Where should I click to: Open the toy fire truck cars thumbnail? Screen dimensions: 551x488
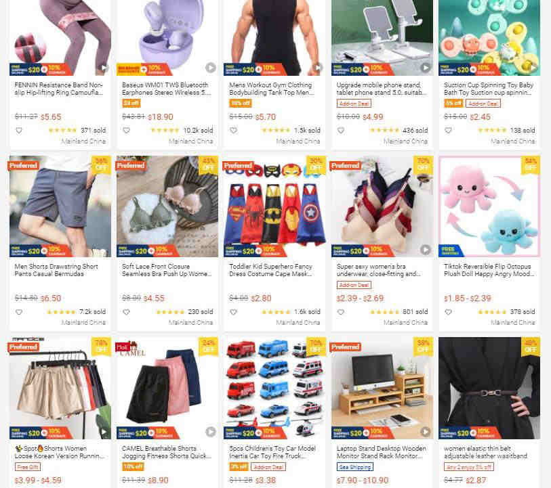point(274,388)
